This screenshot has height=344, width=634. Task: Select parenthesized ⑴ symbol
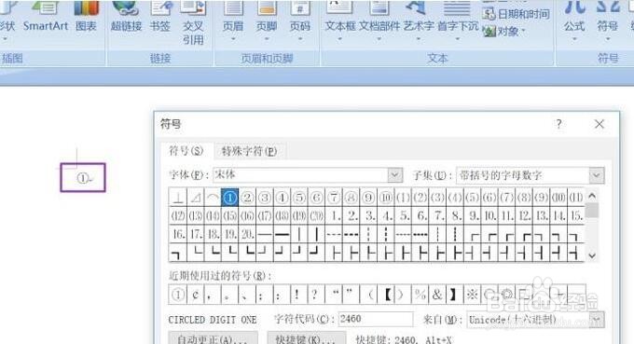point(403,198)
